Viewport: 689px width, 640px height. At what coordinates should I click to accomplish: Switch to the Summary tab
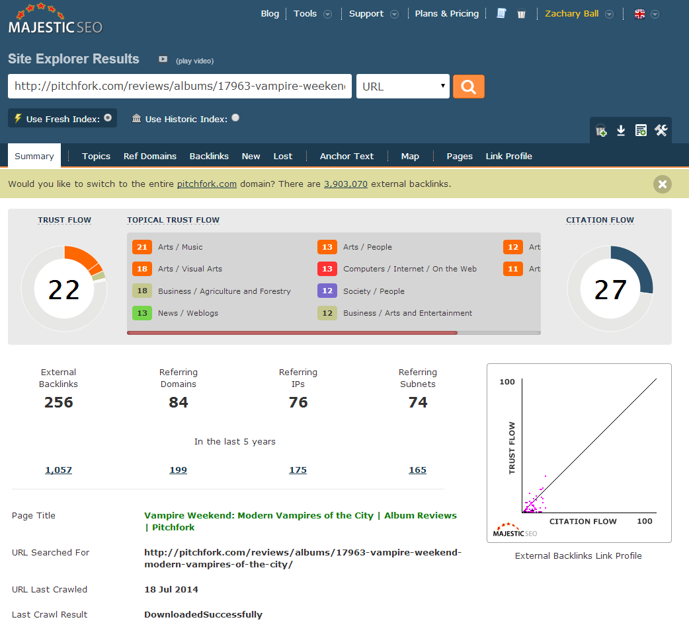point(34,157)
